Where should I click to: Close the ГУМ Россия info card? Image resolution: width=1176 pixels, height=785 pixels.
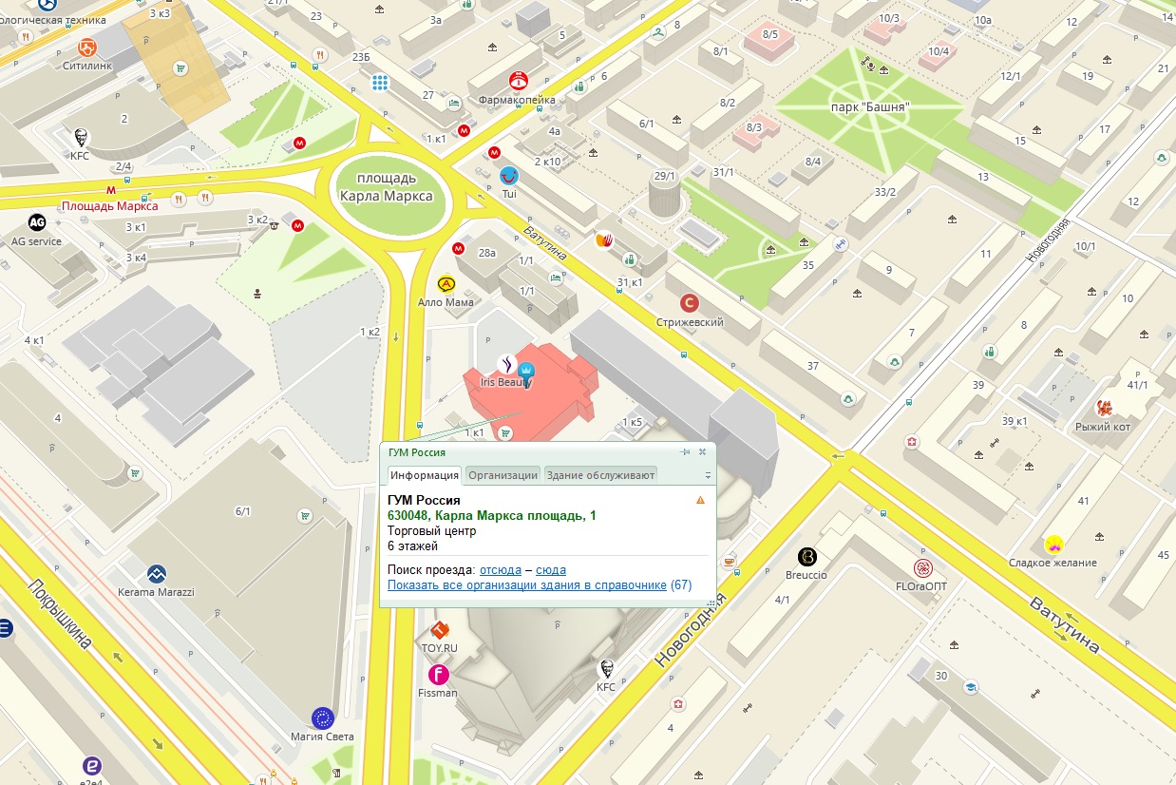[x=703, y=452]
